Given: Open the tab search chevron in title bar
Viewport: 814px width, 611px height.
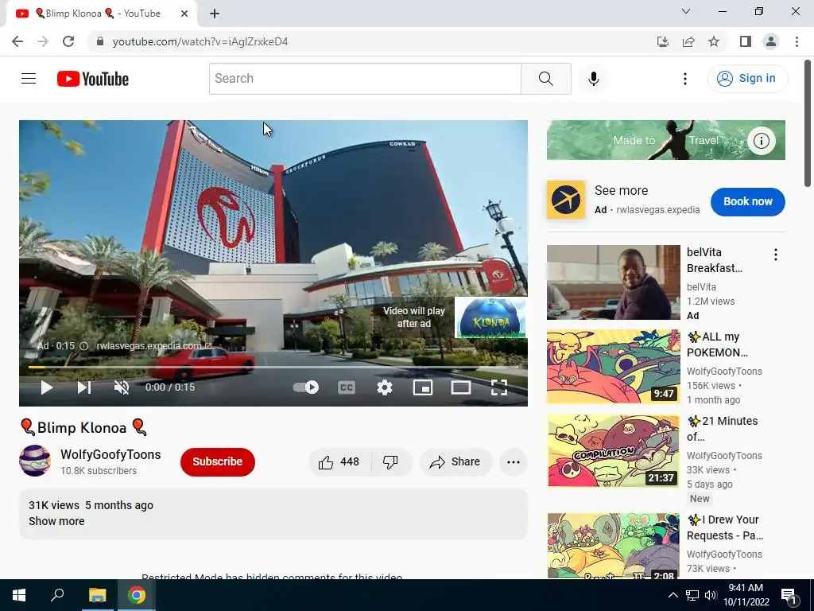Looking at the screenshot, I should tap(686, 11).
